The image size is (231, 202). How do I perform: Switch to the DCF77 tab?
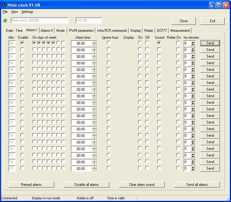click(162, 31)
